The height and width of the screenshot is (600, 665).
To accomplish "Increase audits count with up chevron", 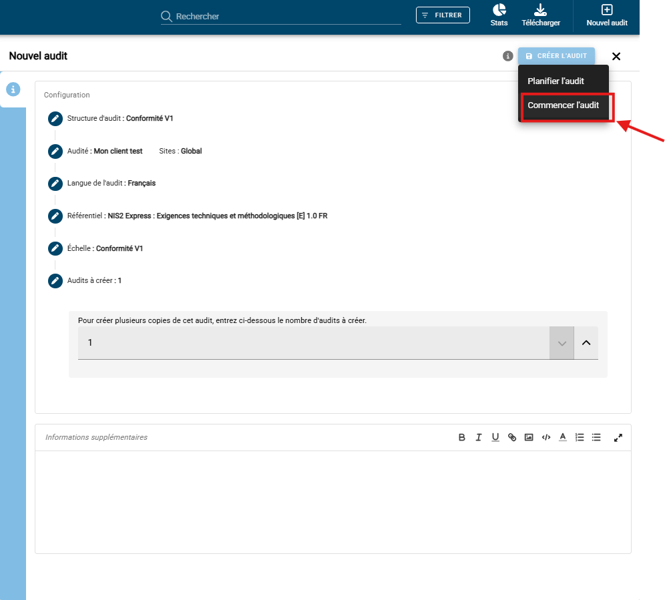I will (x=586, y=343).
